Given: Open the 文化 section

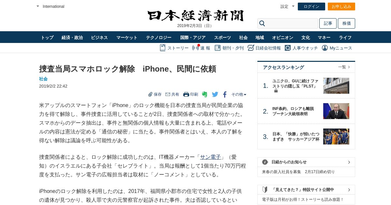Looking at the screenshot, I should (306, 37).
